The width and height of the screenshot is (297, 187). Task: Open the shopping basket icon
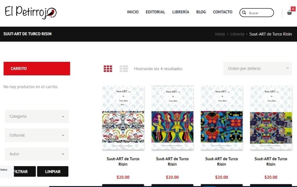click(289, 13)
